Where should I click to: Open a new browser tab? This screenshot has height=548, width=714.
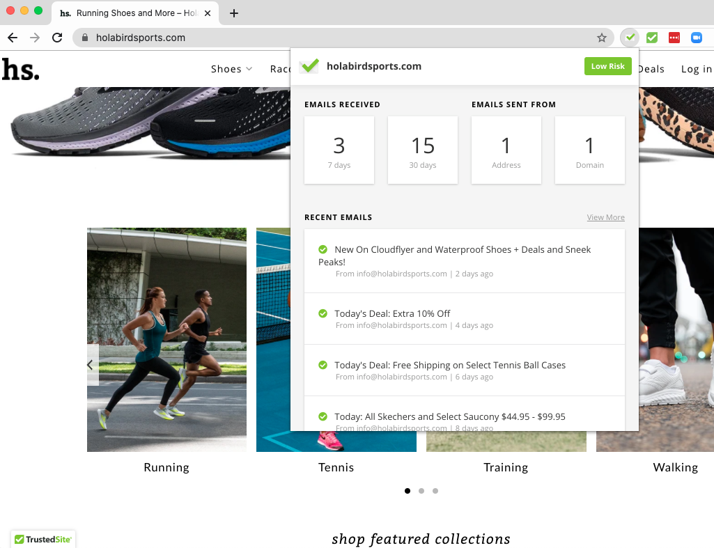coord(234,13)
